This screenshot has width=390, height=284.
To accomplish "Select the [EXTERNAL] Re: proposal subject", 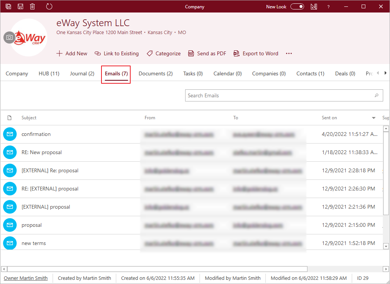I will click(50, 170).
